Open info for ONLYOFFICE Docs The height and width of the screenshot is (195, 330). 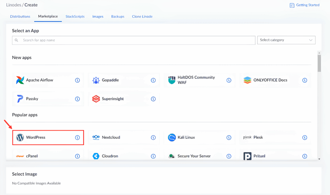pyautogui.click(x=305, y=80)
